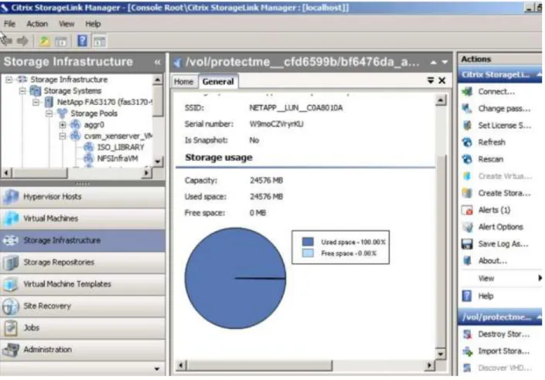Open the View menu in menu bar
Image resolution: width=545 pixels, height=380 pixels.
[66, 24]
